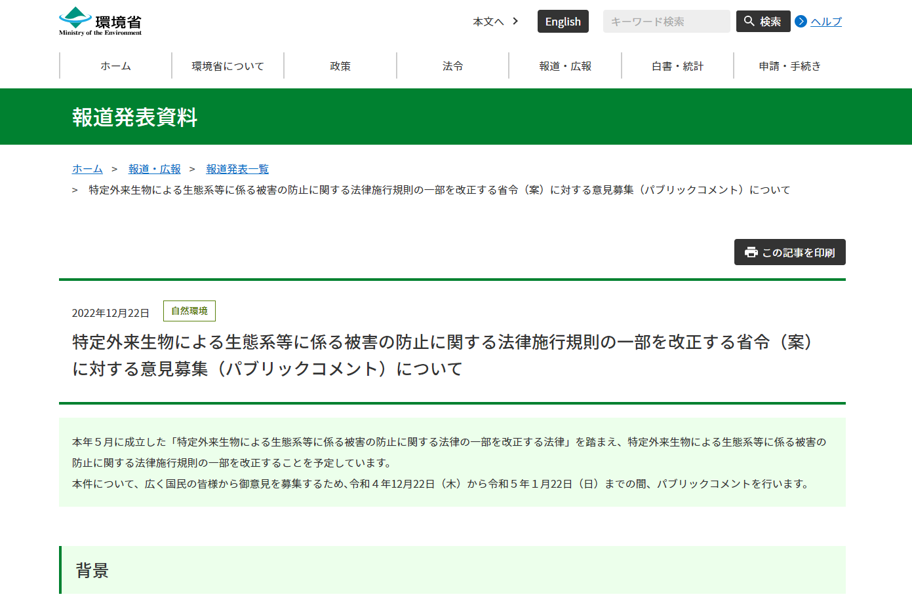Click the magnifying glass search icon
This screenshot has width=912, height=601.
(x=749, y=21)
